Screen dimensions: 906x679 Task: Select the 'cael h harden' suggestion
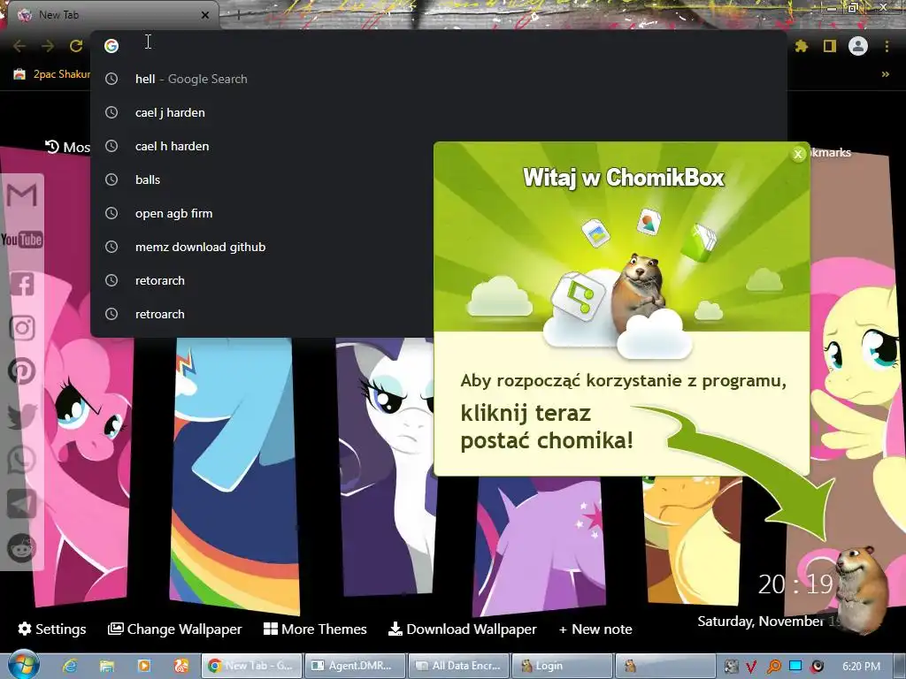(263, 146)
